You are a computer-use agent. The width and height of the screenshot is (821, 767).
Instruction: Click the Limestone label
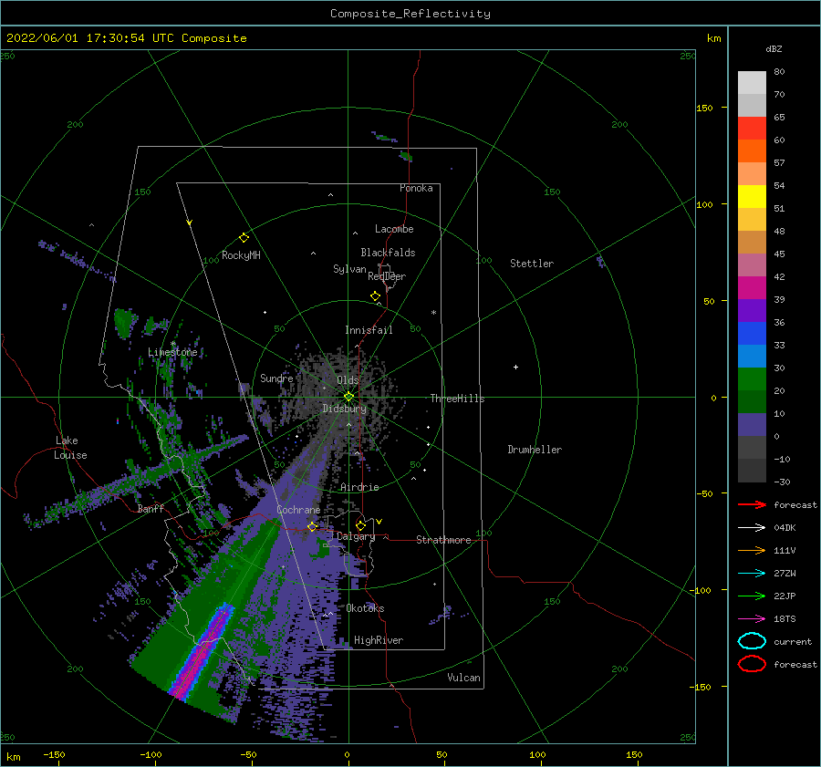pos(172,352)
